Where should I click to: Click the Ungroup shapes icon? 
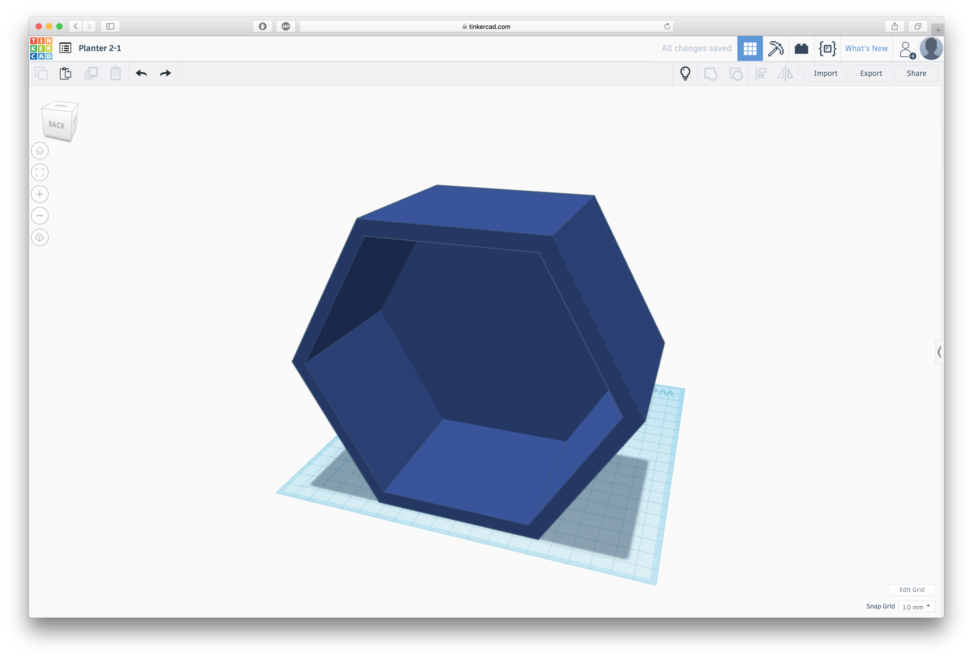pos(736,74)
